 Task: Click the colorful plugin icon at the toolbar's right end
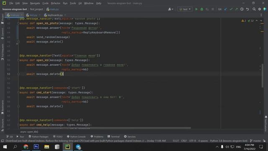point(265,9)
